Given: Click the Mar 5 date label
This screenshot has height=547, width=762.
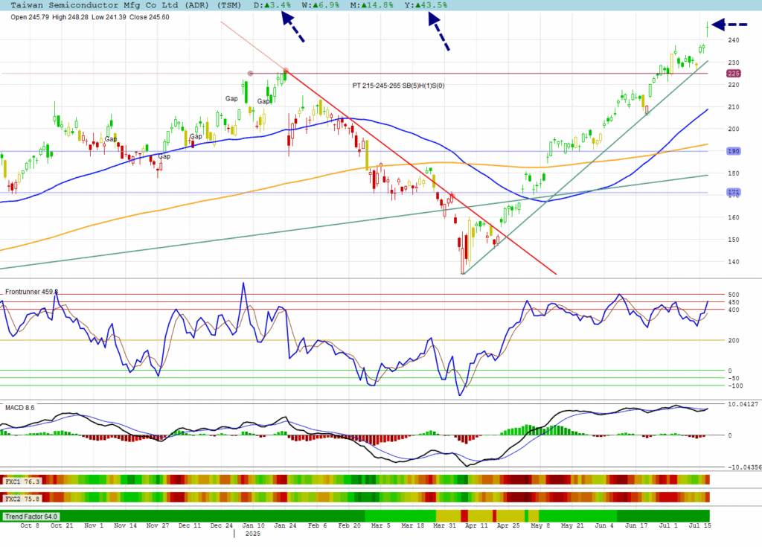Looking at the screenshot, I should tap(380, 525).
